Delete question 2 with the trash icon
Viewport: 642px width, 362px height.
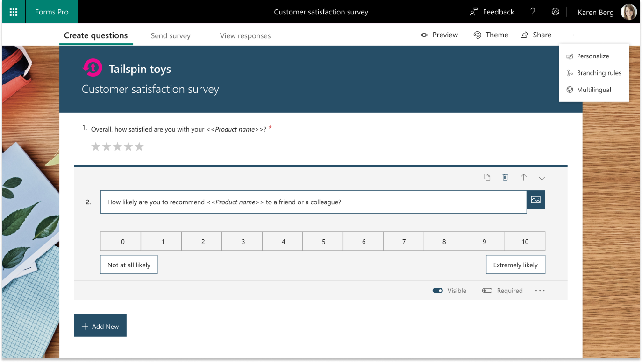(x=505, y=177)
